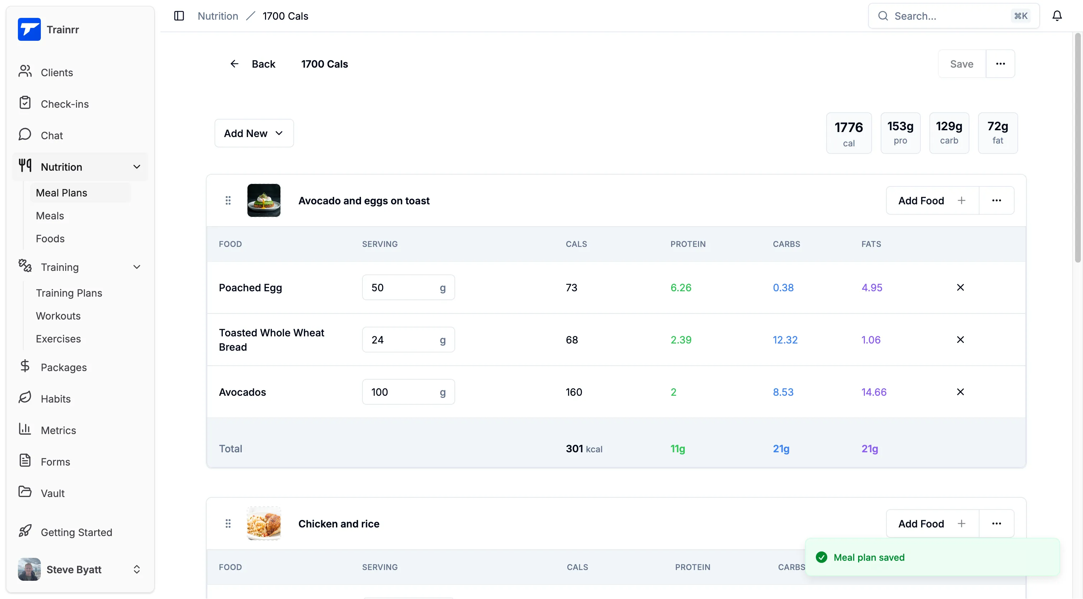This screenshot has width=1083, height=599.
Task: Click Avocado and eggs on toast title
Action: 364,201
